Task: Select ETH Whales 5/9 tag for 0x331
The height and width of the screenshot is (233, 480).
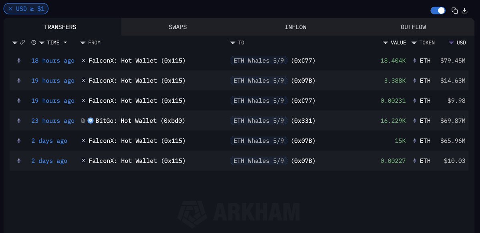Action: pos(259,121)
